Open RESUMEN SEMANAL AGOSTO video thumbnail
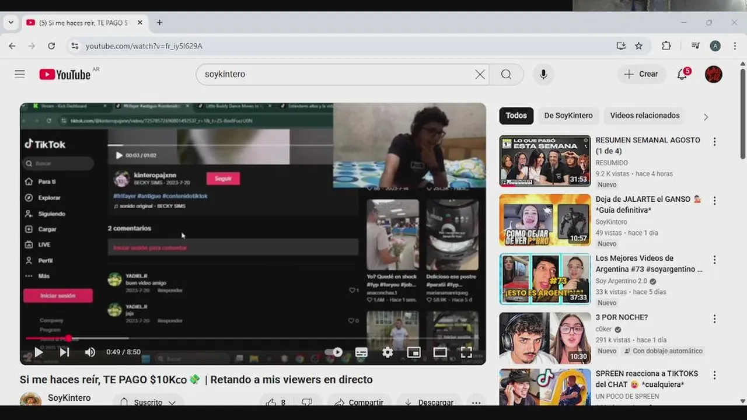 pyautogui.click(x=545, y=161)
